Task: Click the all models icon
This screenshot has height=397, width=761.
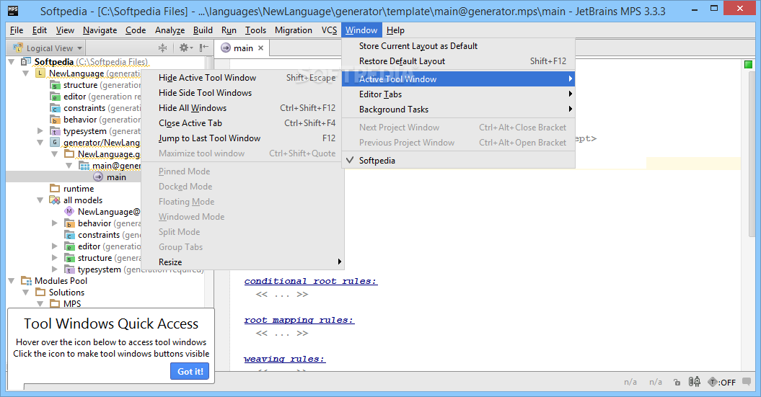Action: pos(55,200)
